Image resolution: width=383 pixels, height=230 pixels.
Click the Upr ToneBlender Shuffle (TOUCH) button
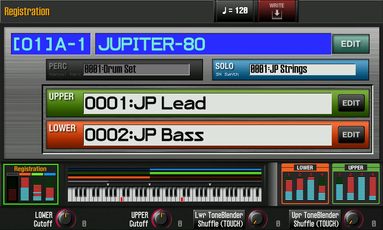point(315,219)
